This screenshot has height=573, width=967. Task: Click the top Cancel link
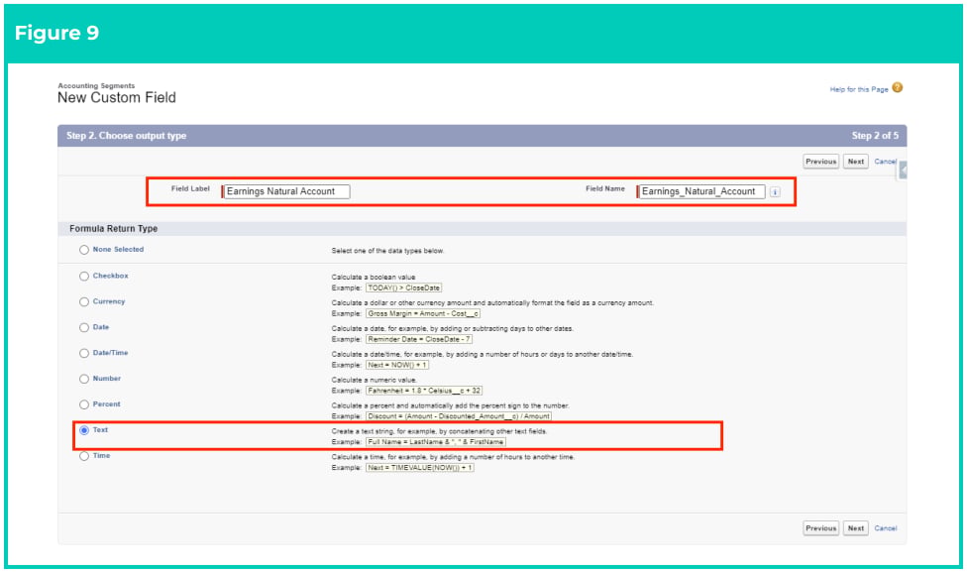(x=885, y=162)
